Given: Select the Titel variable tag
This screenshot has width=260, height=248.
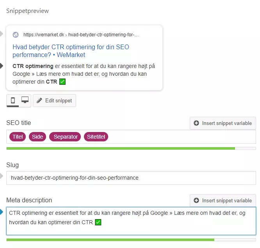Looking at the screenshot, I should click(18, 137).
